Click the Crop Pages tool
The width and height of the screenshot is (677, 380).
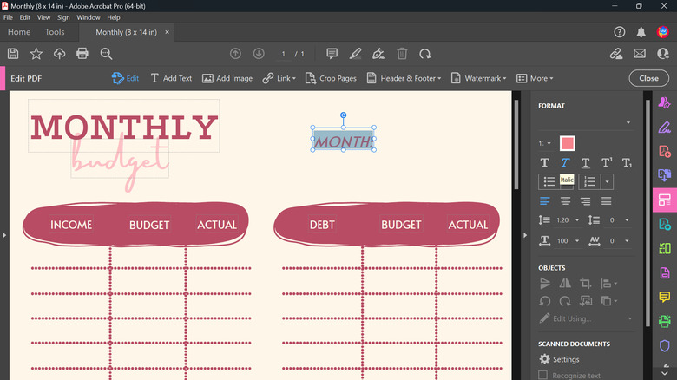[x=331, y=78]
